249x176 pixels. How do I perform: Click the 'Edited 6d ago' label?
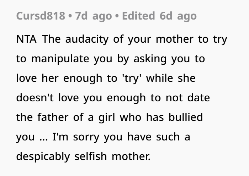[x=159, y=16]
